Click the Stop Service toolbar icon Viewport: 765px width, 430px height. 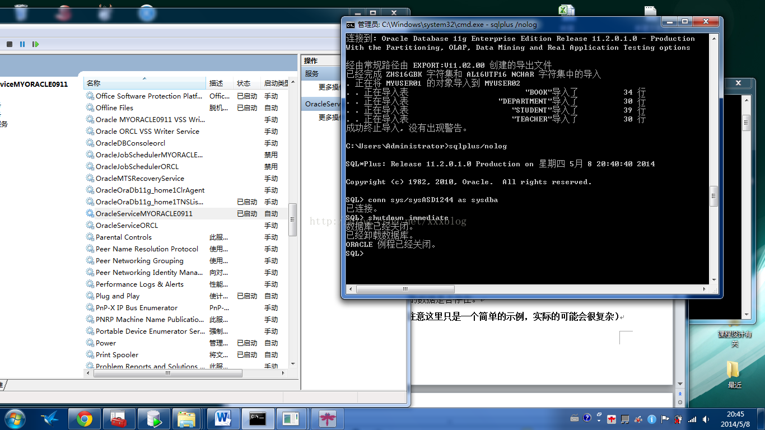tap(10, 44)
